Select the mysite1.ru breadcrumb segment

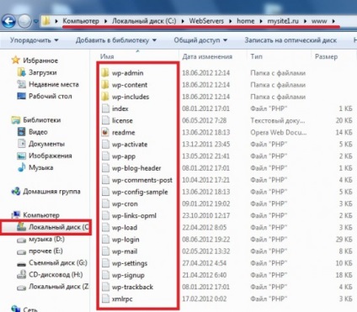point(283,21)
